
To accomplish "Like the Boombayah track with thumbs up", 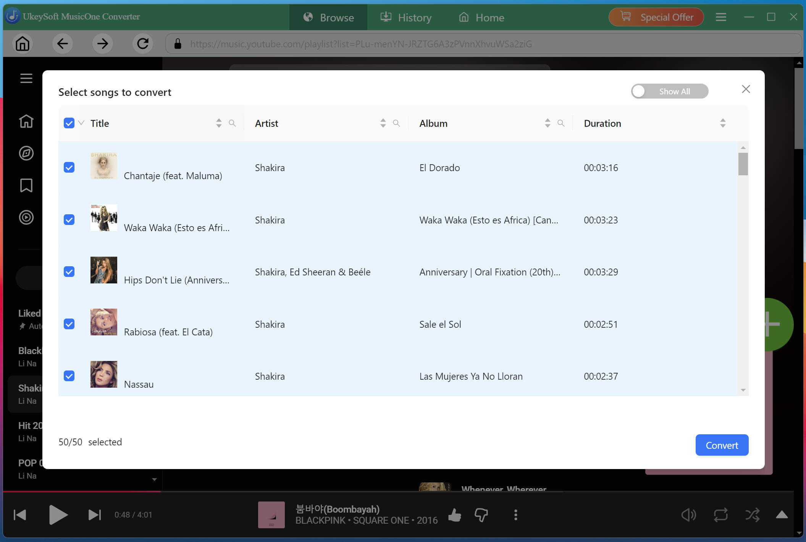I will [x=454, y=515].
